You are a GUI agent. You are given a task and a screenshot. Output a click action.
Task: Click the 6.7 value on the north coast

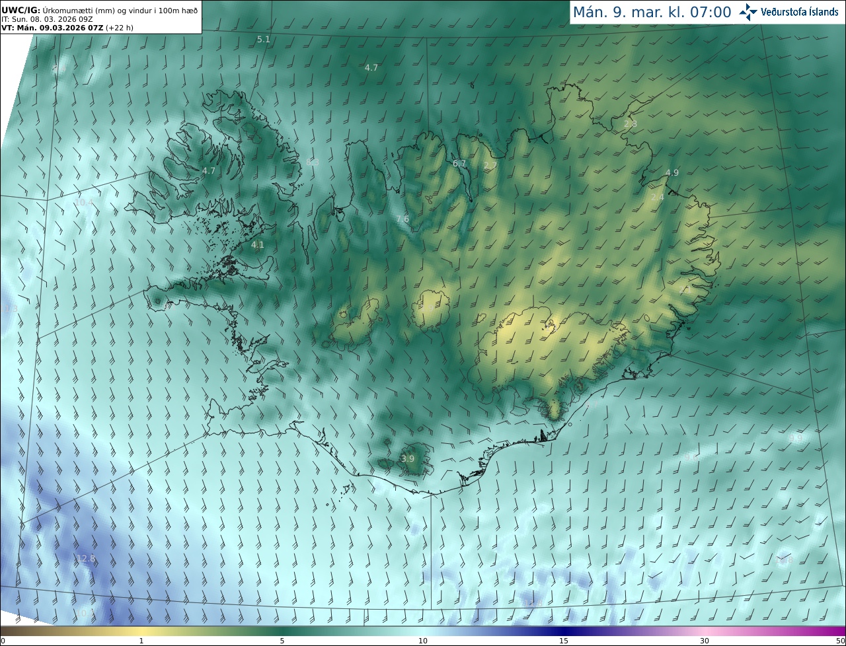tap(459, 164)
